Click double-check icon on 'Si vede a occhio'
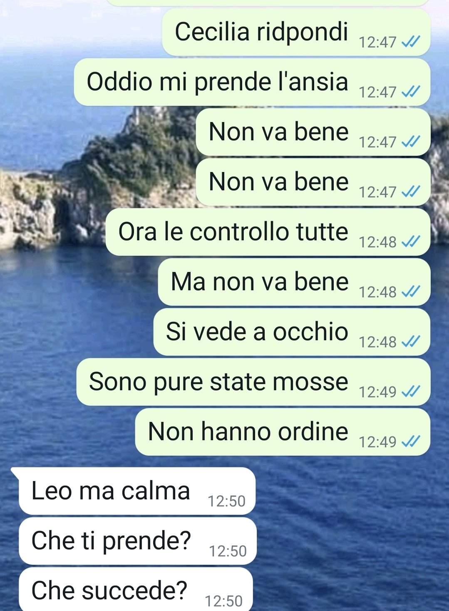This screenshot has height=611, width=449. pos(411,341)
